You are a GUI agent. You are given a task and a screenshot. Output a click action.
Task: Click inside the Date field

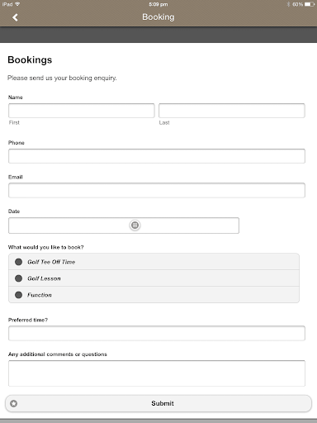pos(124,226)
